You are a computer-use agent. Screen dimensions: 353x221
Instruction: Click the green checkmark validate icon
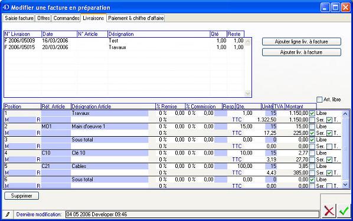coord(344,210)
